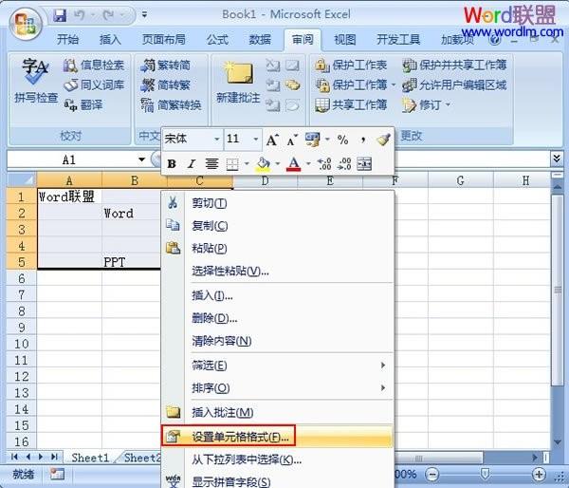Apply yellow fill color from mini toolbar

(x=263, y=164)
